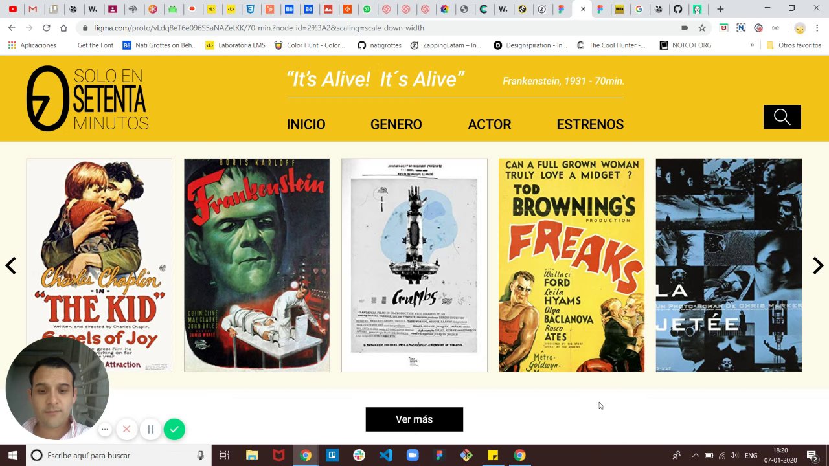The width and height of the screenshot is (829, 466).
Task: Open the taskbar clock and calendar
Action: pos(780,455)
